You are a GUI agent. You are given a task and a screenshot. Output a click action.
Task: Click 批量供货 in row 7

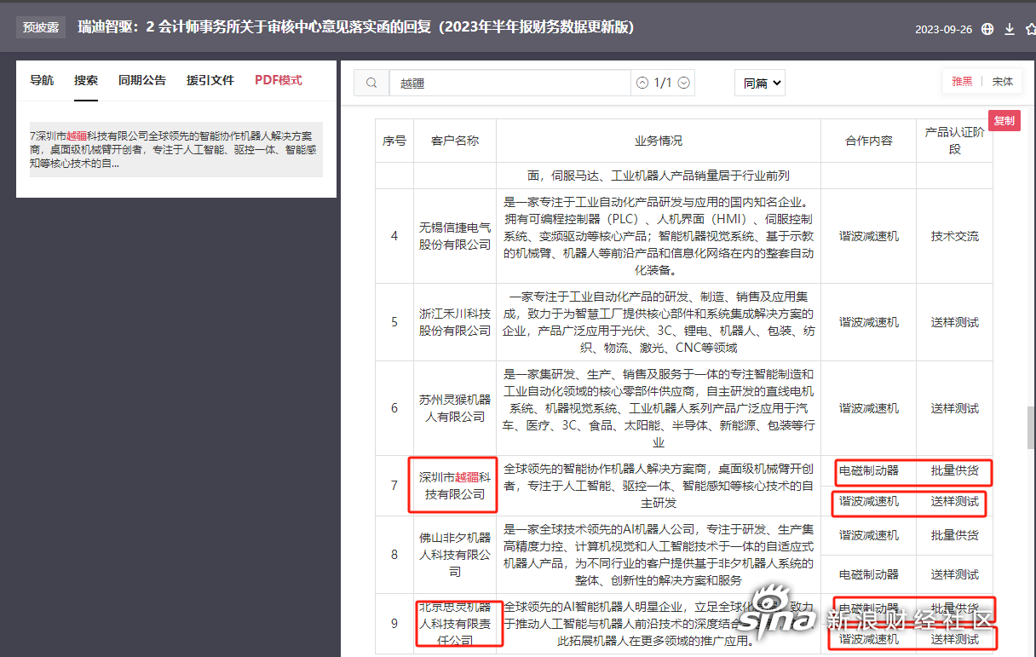pos(955,470)
